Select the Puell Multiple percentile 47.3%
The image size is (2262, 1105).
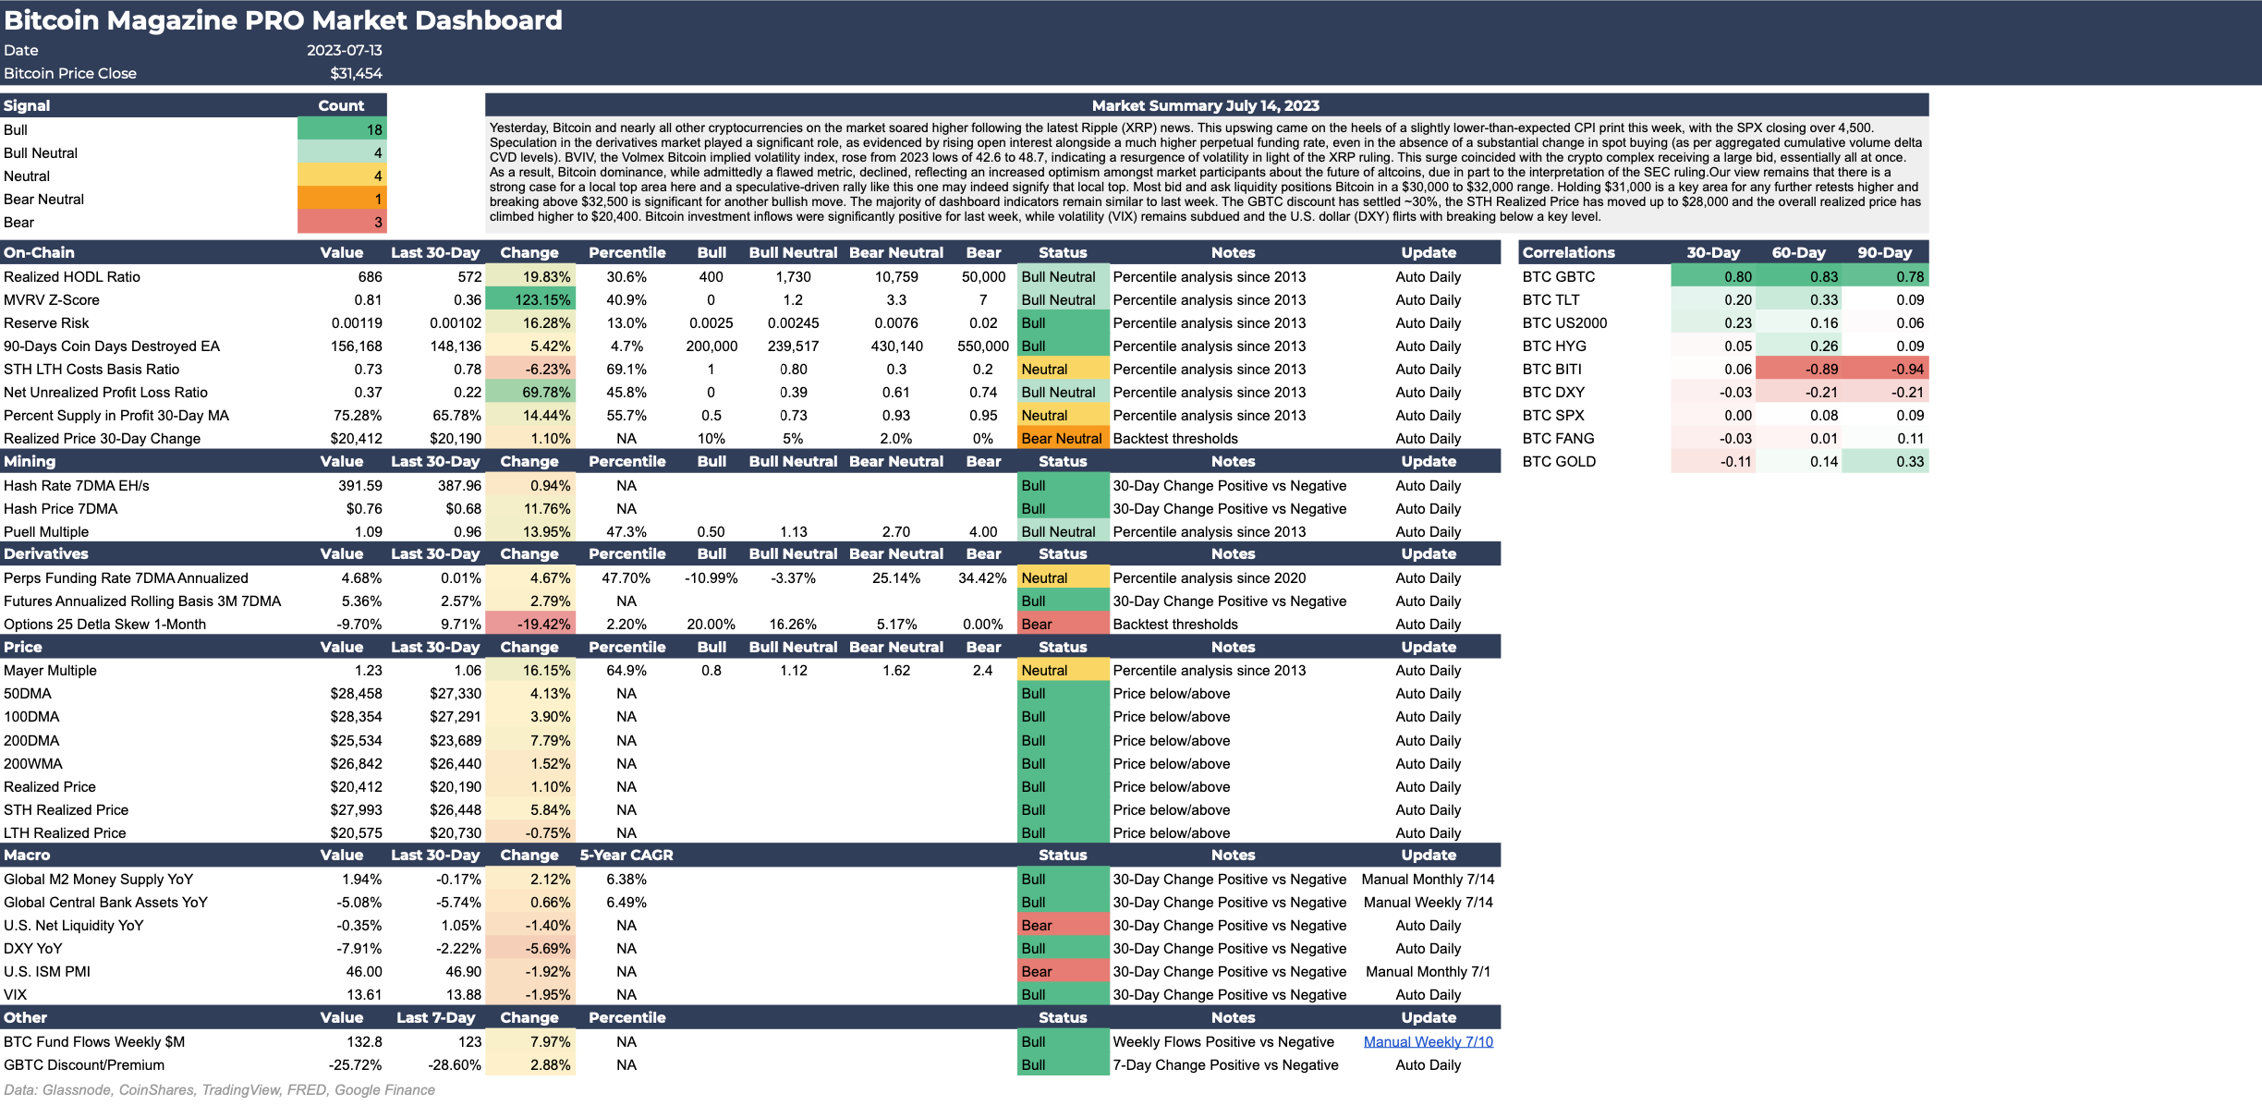[626, 531]
